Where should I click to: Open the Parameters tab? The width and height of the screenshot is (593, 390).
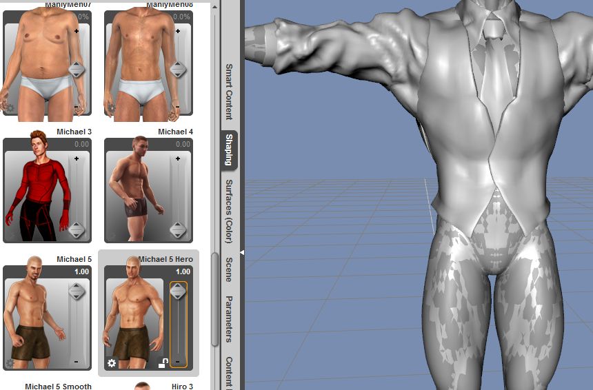click(229, 319)
